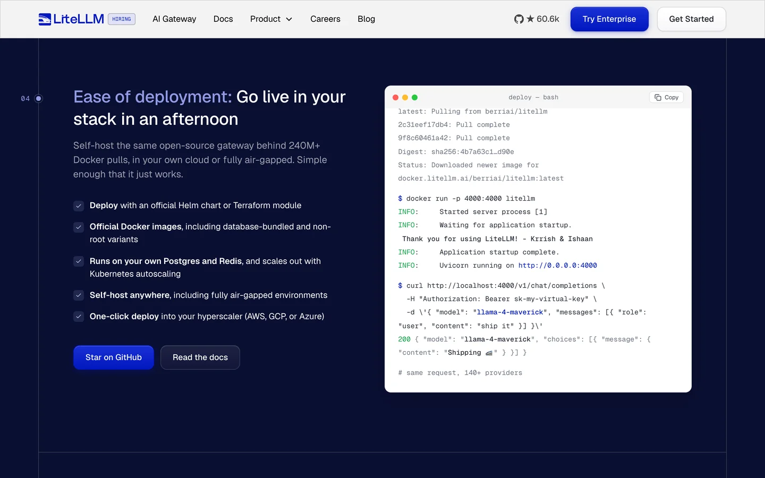Viewport: 765px width, 478px height.
Task: Click the star icon beside 60.6k
Action: tap(530, 19)
